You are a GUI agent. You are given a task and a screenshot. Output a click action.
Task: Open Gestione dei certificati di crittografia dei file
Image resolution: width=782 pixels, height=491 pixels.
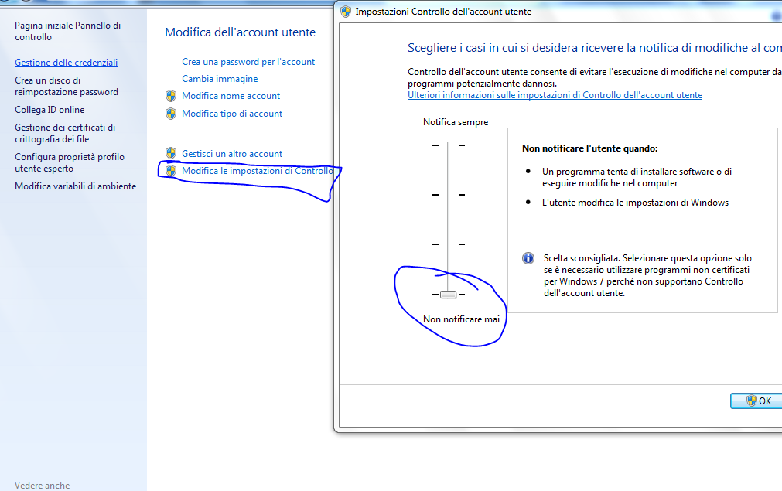click(65, 133)
